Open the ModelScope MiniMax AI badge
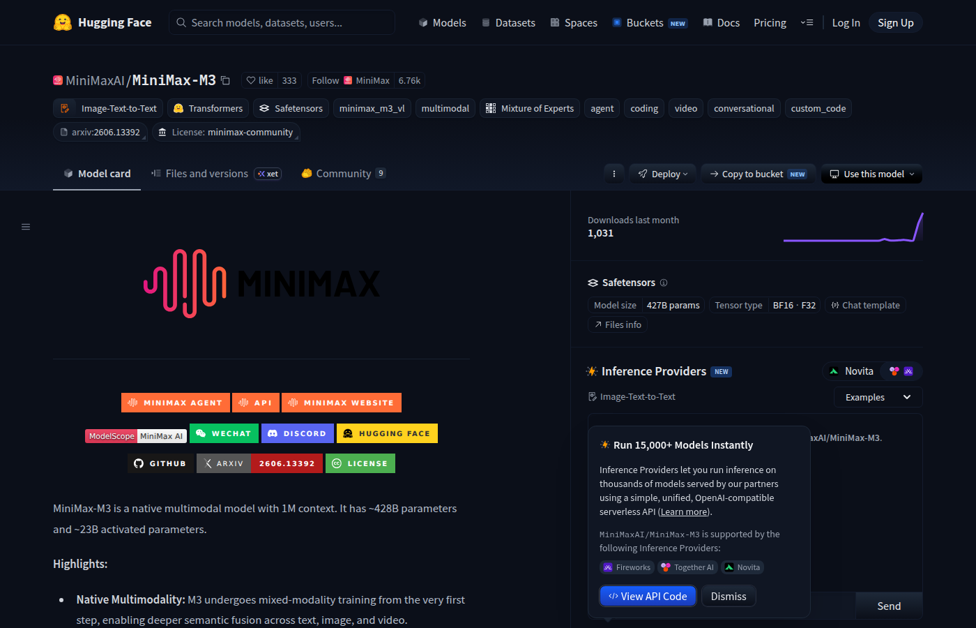Screen dimensions: 976x628 tap(136, 436)
